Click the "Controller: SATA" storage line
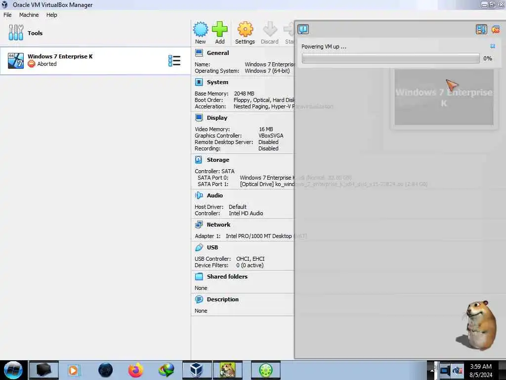The width and height of the screenshot is (506, 380). (x=214, y=171)
